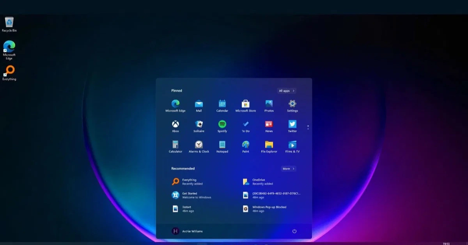468x245 pixels.
Task: Open the Calendar app in Pinned
Action: [x=222, y=105]
